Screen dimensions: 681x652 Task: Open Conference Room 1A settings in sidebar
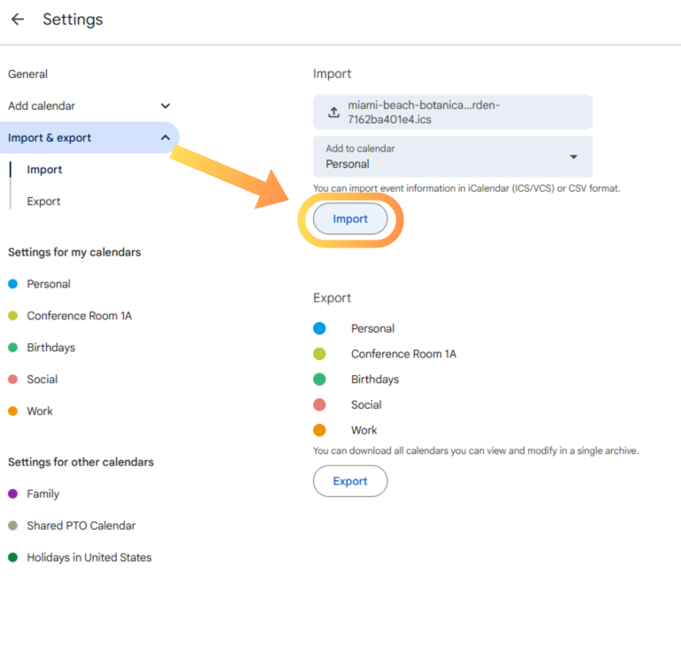point(80,316)
